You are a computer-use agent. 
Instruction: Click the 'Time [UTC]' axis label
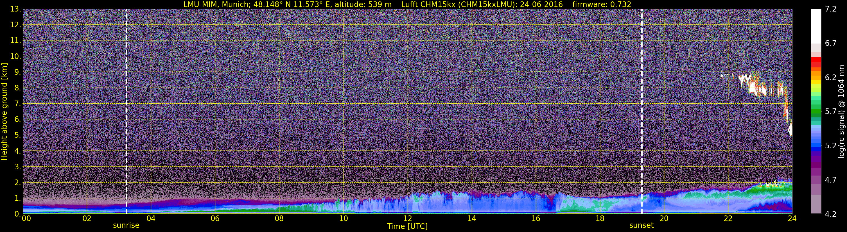click(407, 226)
